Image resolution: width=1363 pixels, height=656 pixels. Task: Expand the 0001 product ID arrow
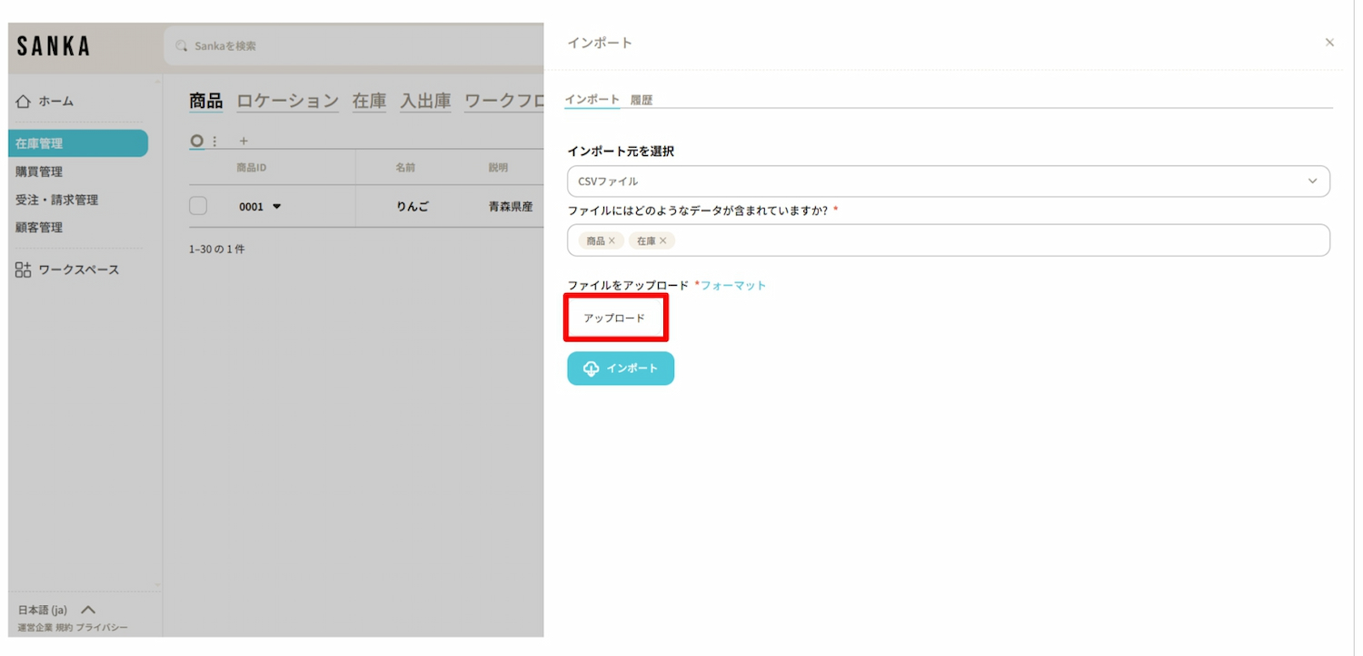pos(277,206)
